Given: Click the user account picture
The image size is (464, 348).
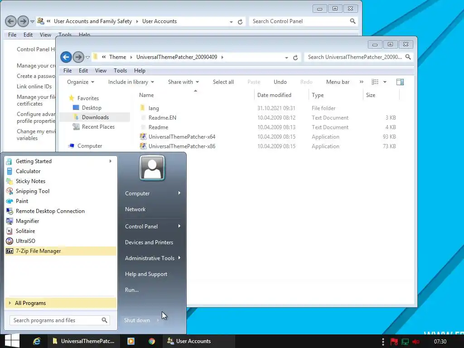Looking at the screenshot, I should pos(152,168).
